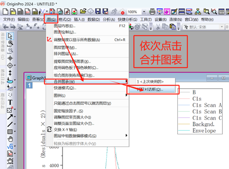Expand the 合并图表(W) submenu arrow
Screen dimensions: 229x169
pyautogui.click(x=126, y=81)
